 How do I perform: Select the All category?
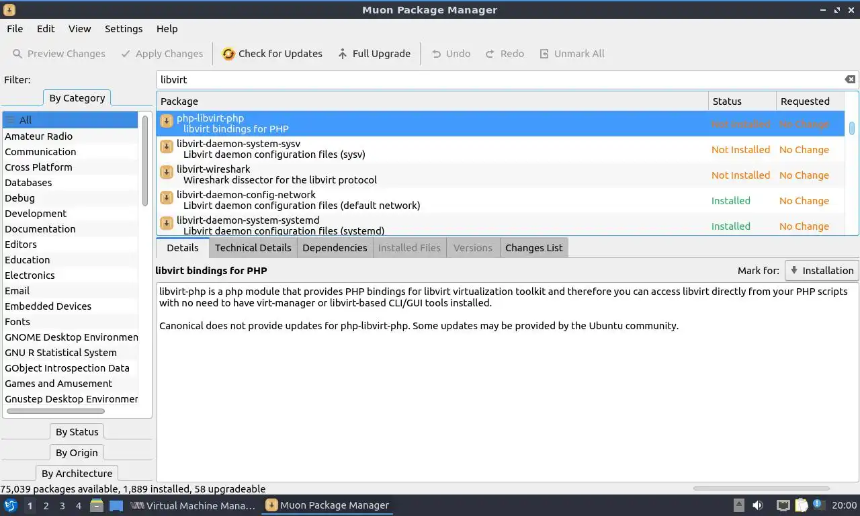(x=71, y=120)
